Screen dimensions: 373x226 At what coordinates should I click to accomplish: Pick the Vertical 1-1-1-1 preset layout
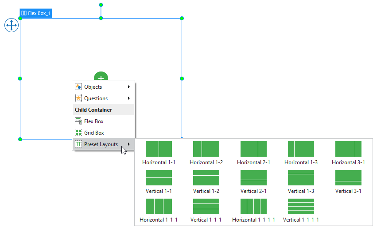pyautogui.click(x=301, y=207)
